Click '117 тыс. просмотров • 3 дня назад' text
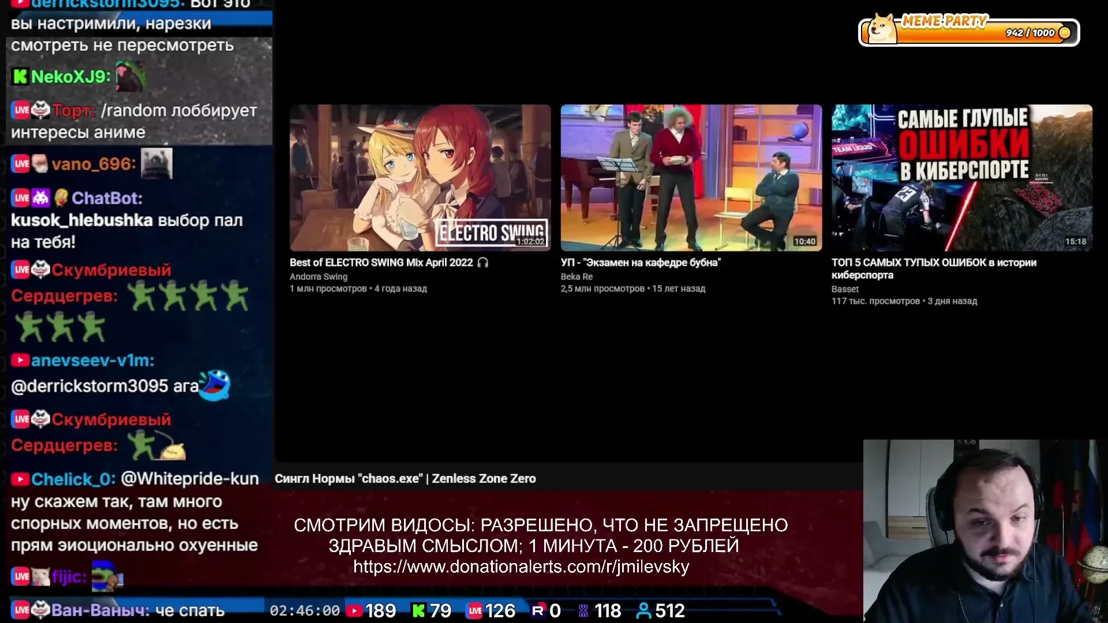 (x=904, y=301)
